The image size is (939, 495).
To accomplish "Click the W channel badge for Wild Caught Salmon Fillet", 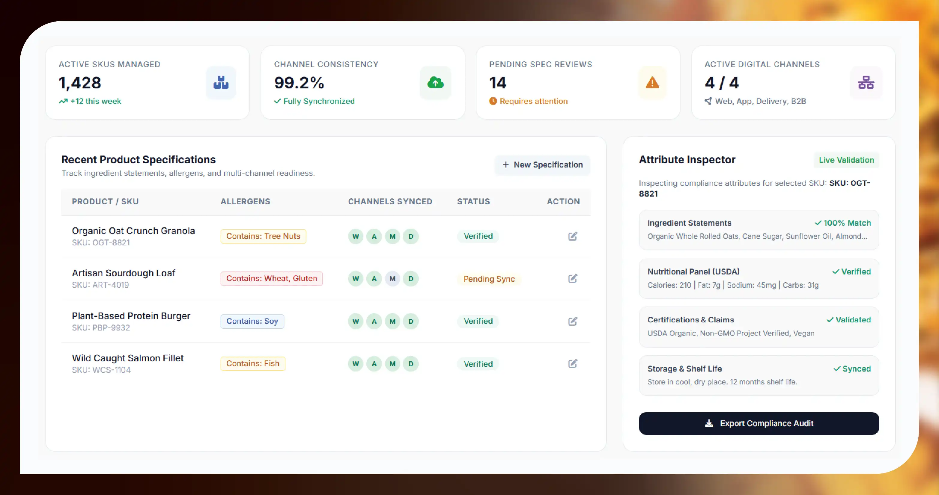I will coord(355,363).
